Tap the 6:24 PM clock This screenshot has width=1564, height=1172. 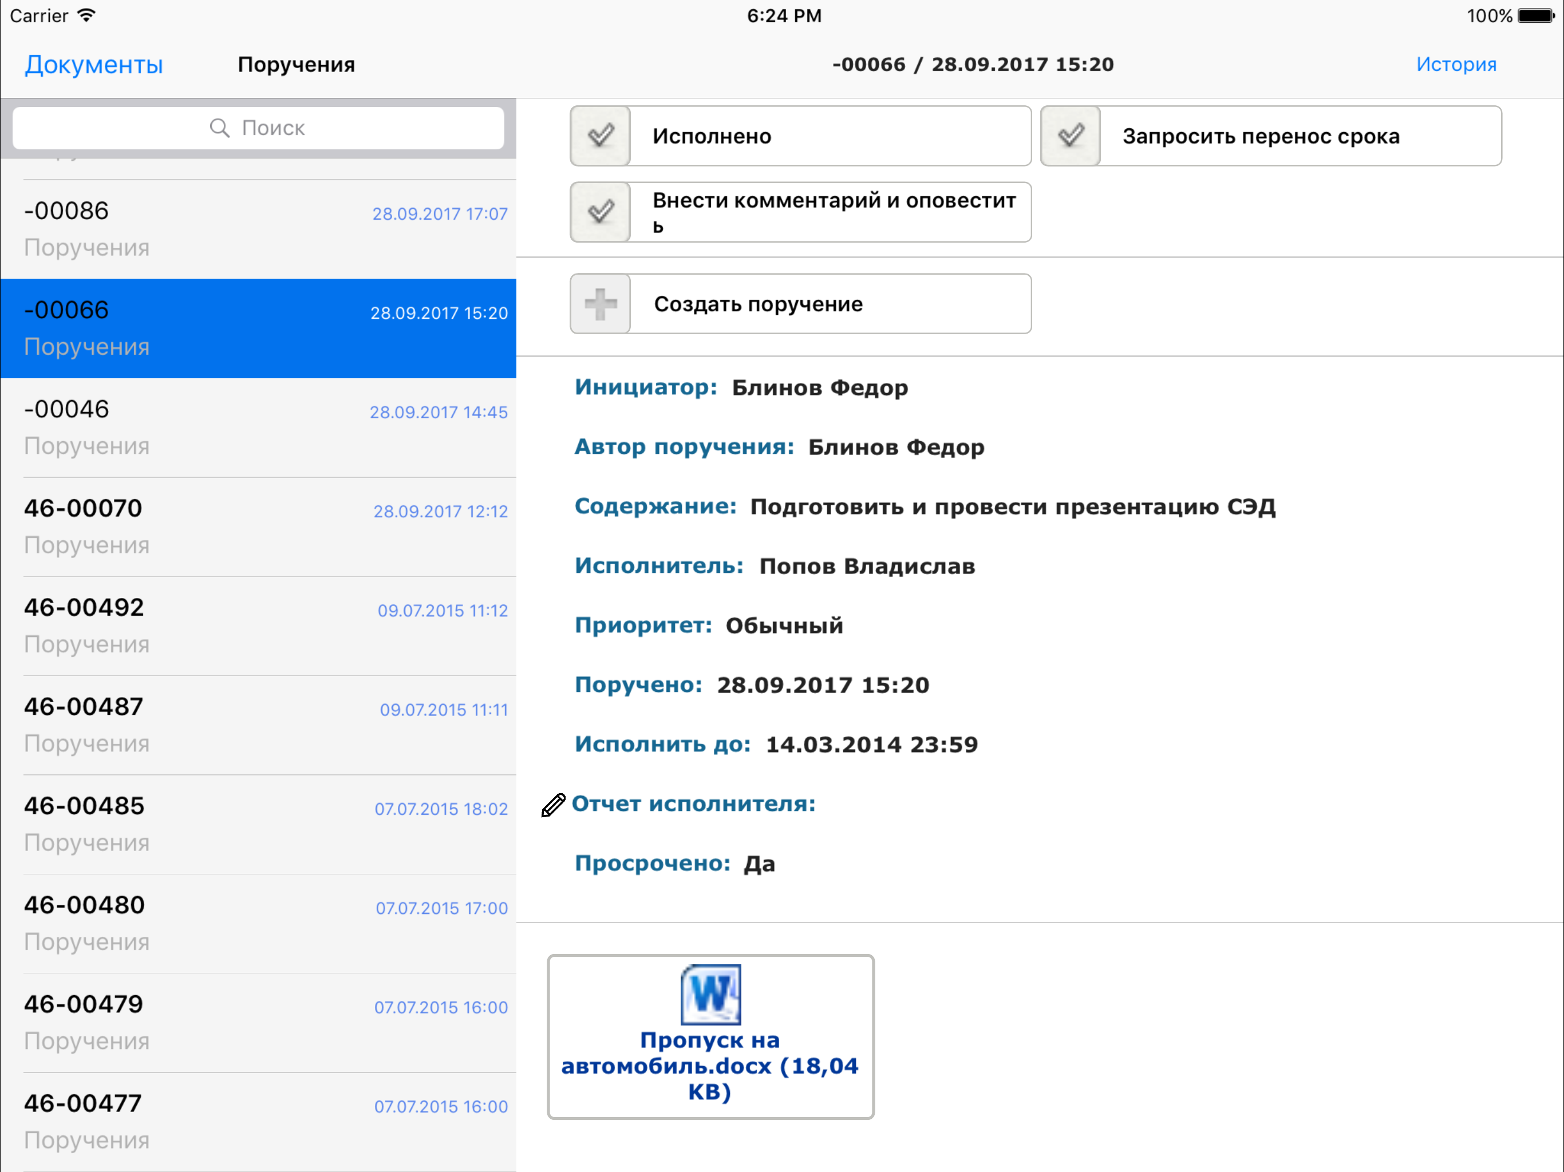784,15
